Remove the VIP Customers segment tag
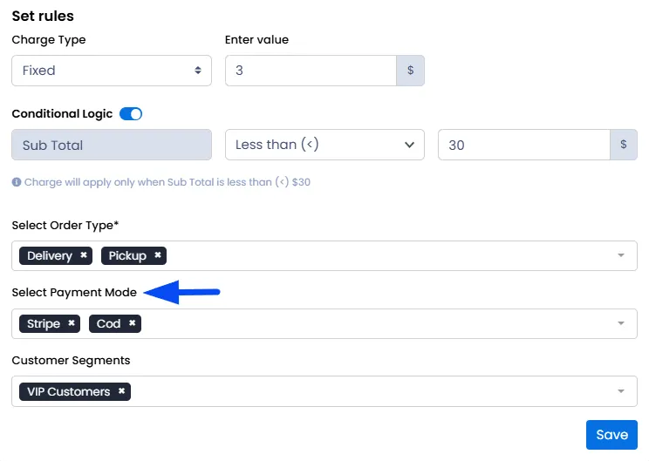 [x=121, y=390]
